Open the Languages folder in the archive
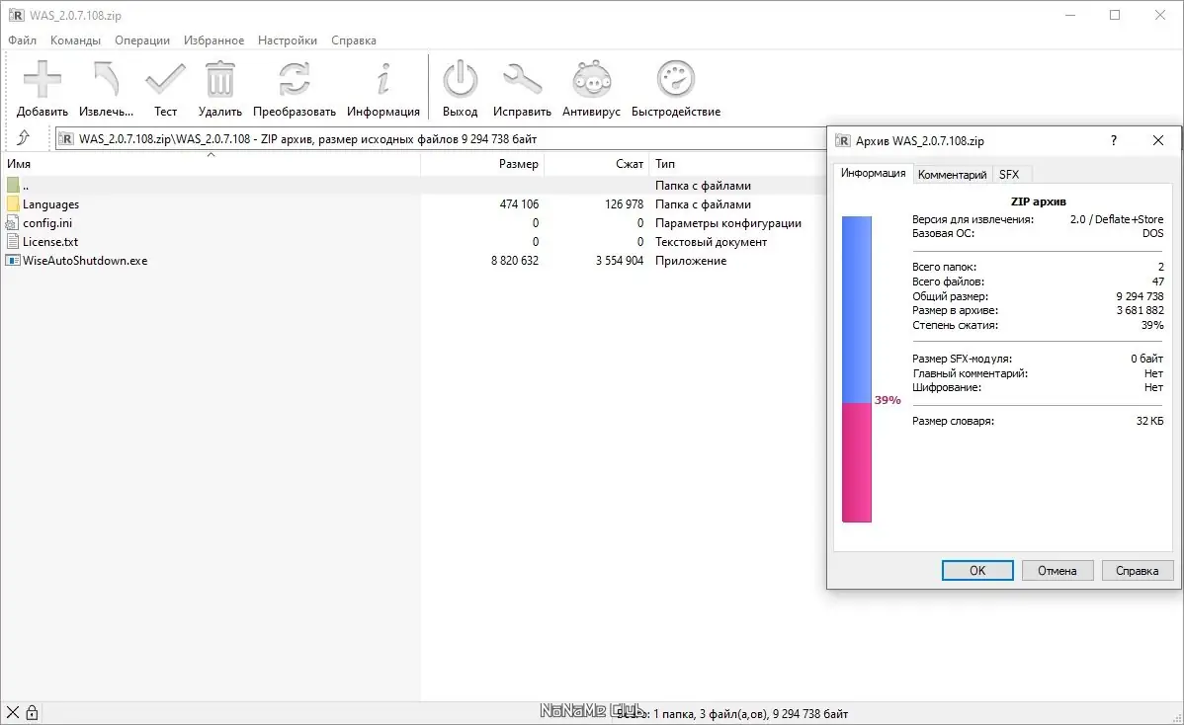Image resolution: width=1184 pixels, height=725 pixels. pos(52,203)
